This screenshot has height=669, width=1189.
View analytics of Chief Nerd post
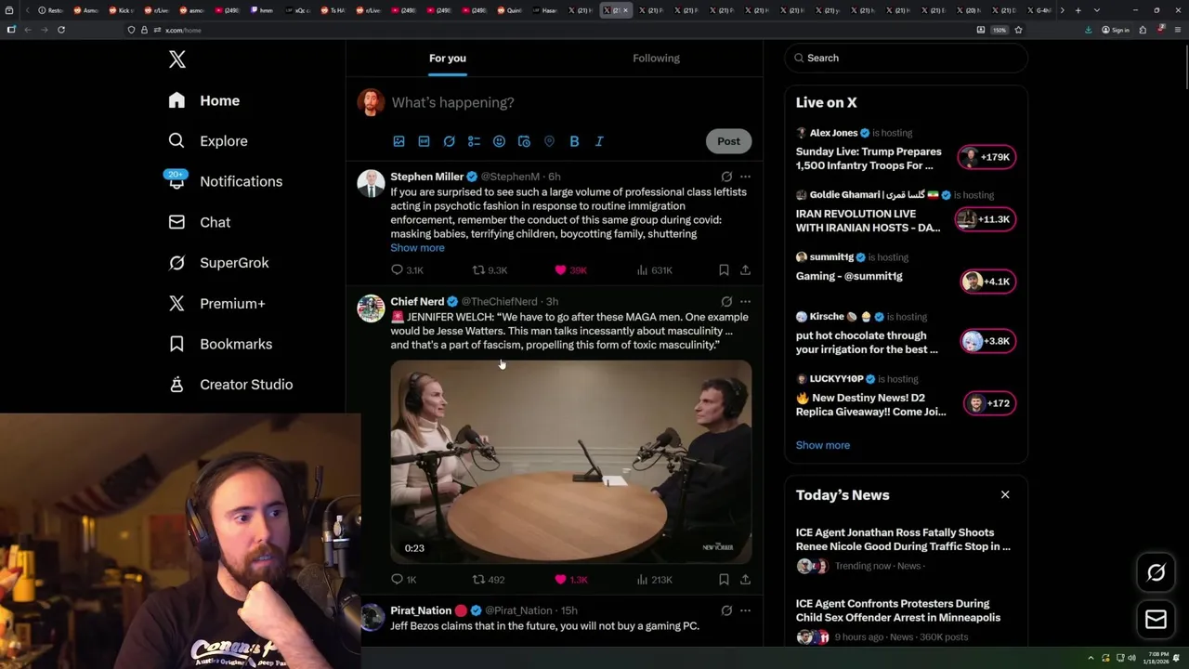(654, 580)
